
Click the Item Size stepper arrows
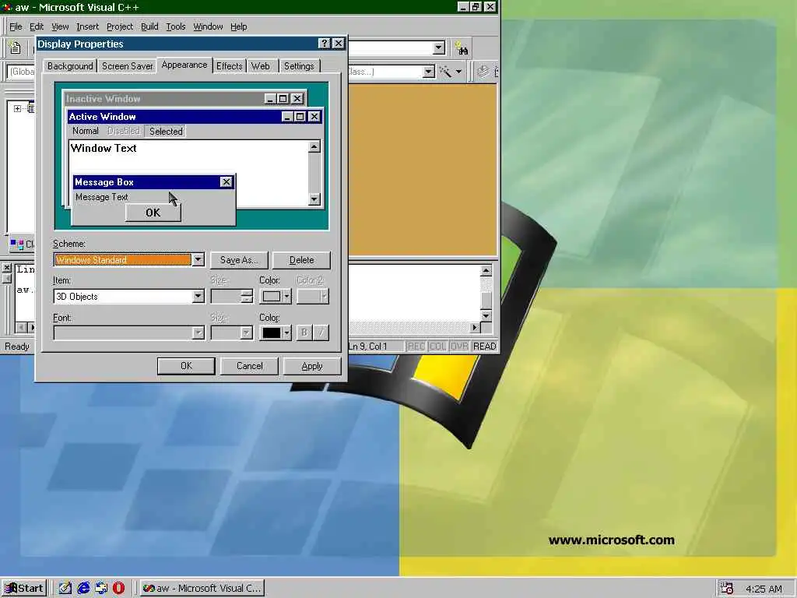click(x=247, y=296)
